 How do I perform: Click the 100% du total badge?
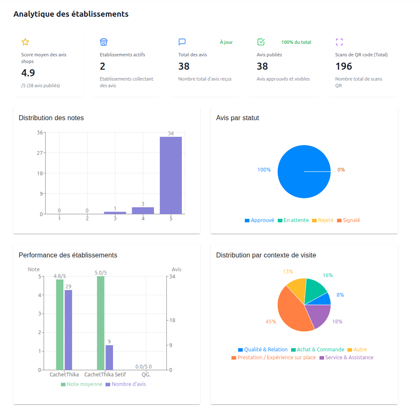pyautogui.click(x=297, y=42)
